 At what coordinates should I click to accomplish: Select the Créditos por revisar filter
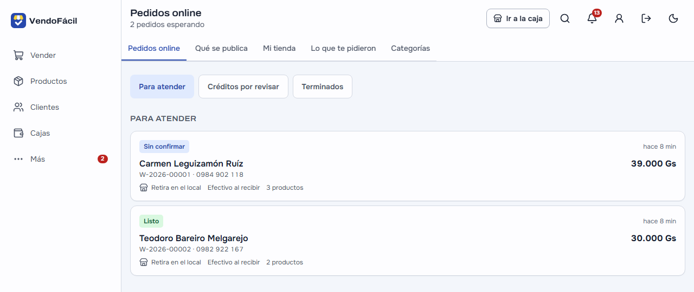click(243, 87)
